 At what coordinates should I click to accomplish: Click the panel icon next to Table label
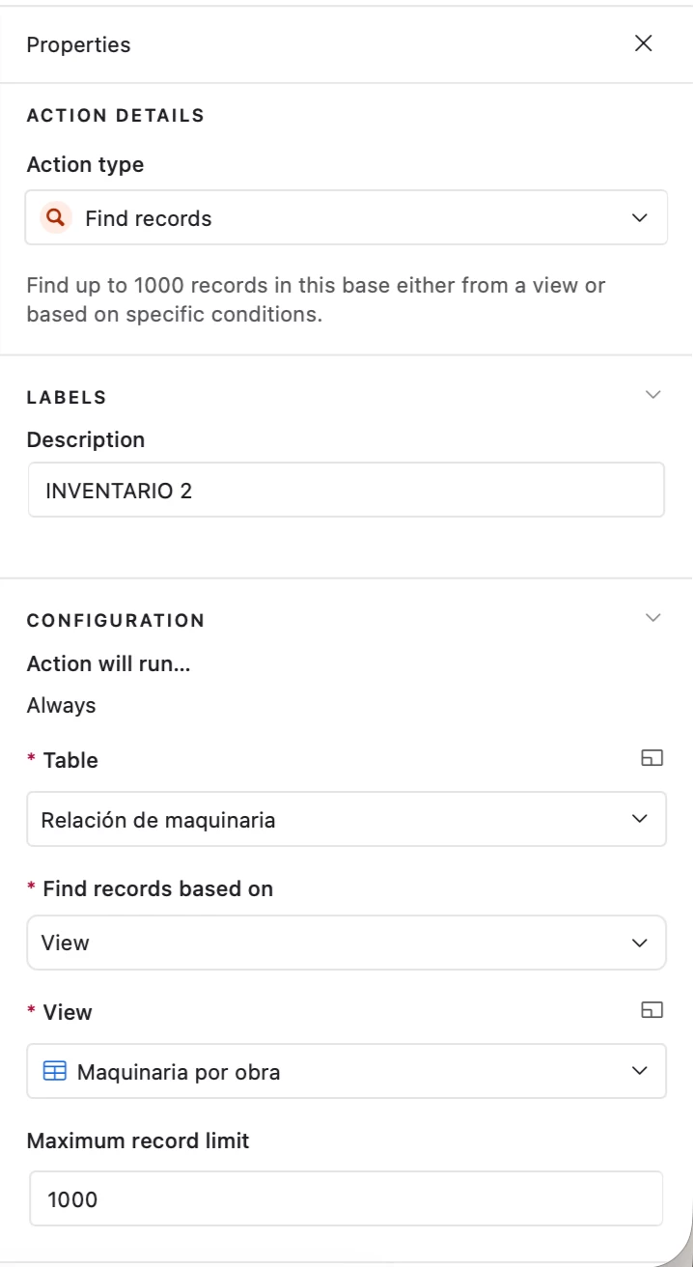coord(653,759)
